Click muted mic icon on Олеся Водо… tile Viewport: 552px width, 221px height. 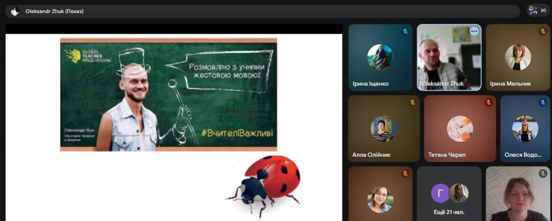543,102
